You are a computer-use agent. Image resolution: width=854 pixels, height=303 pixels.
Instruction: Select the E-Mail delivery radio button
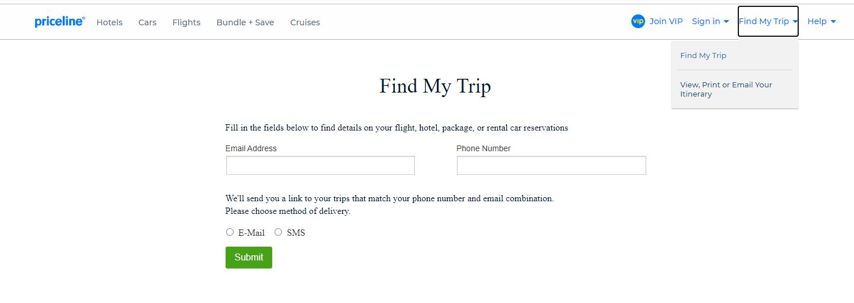[x=230, y=232]
